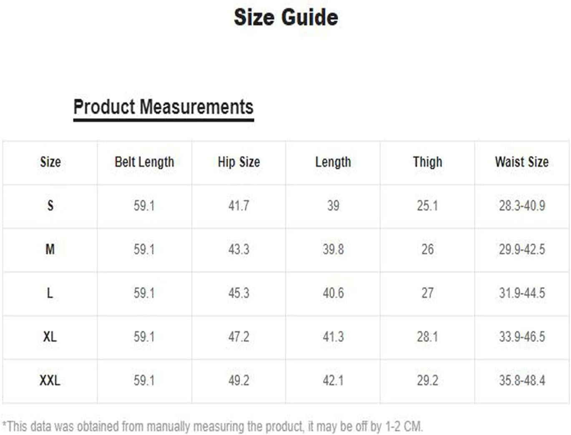Click length value 40.6
Image resolution: width=571 pixels, height=435 pixels.
(x=333, y=293)
